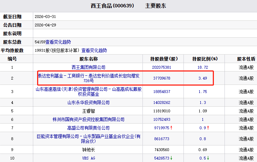Open 查看变化趋势 link in 平均持股数 row
The image size is (257, 162).
(94, 50)
